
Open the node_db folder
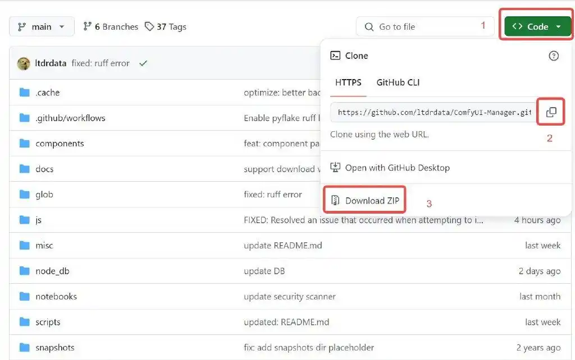(x=52, y=271)
